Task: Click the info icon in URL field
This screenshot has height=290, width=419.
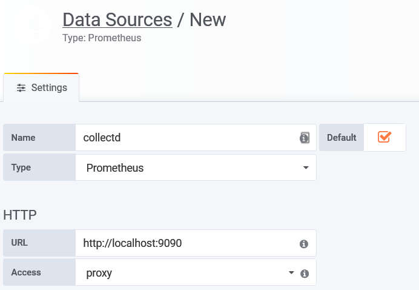Action: (x=304, y=244)
